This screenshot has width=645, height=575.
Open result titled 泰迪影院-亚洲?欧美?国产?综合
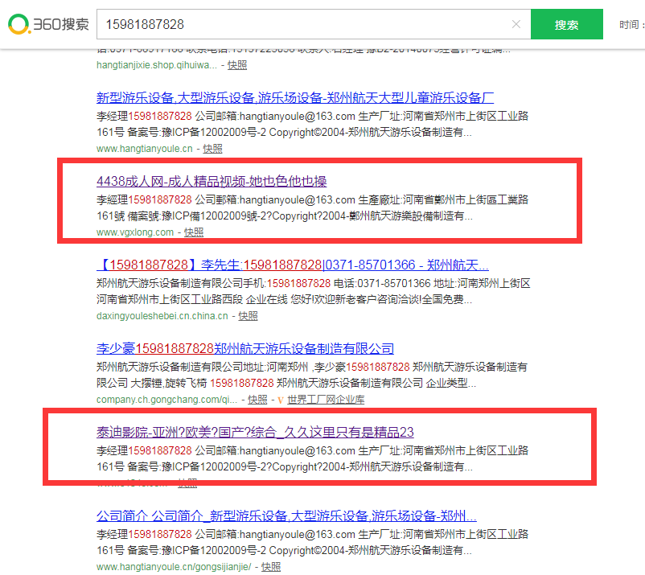point(255,433)
